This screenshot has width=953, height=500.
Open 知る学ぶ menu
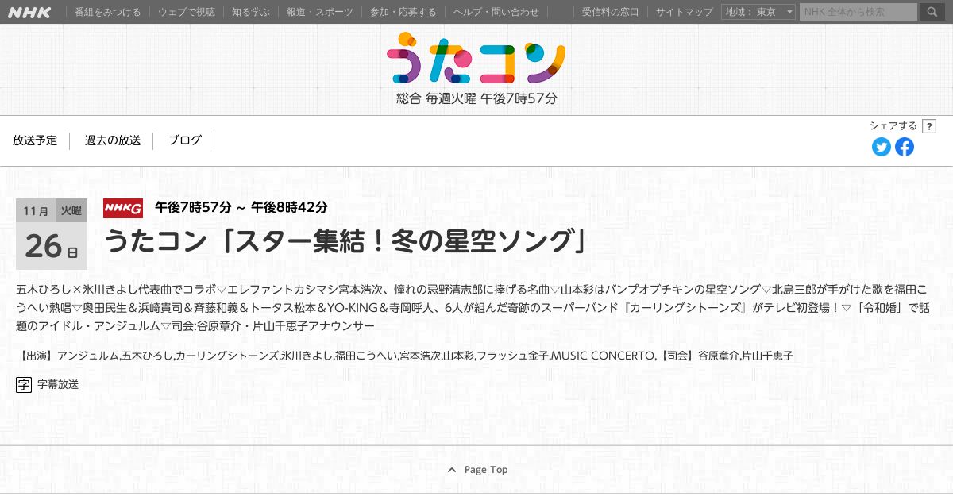click(x=251, y=12)
